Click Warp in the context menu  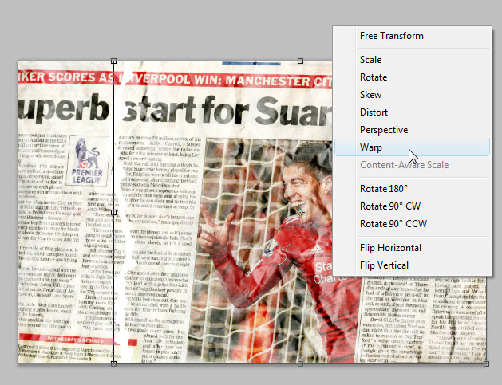412,147
